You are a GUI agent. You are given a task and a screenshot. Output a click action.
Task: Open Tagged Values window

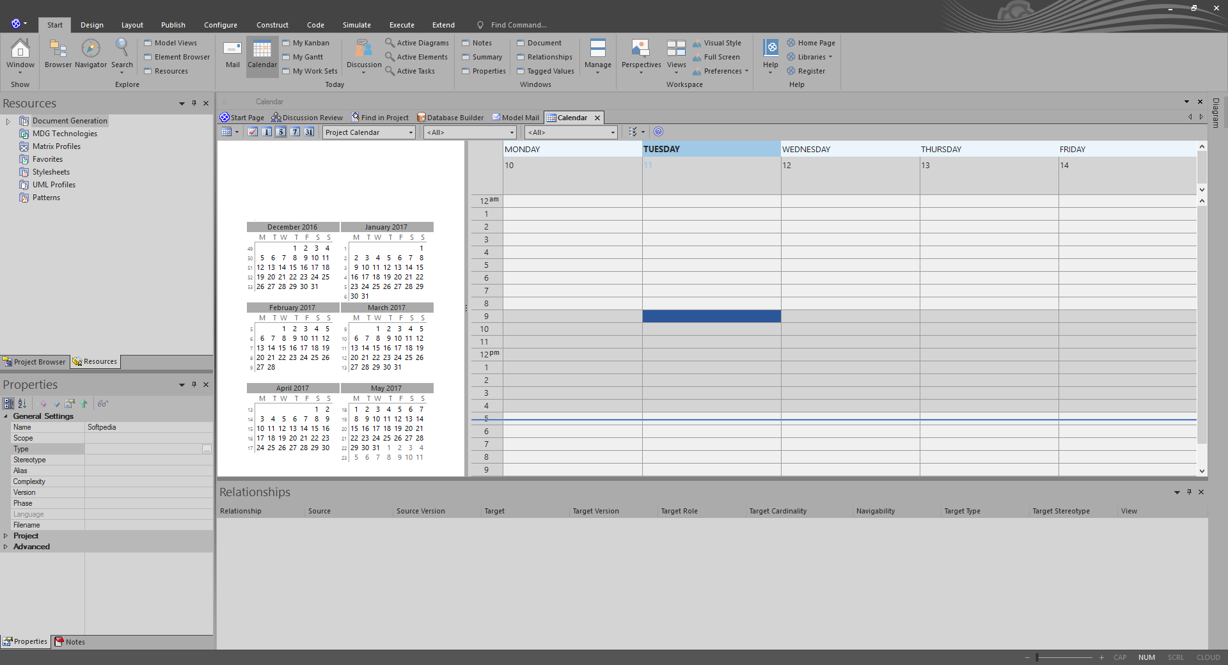pyautogui.click(x=546, y=71)
